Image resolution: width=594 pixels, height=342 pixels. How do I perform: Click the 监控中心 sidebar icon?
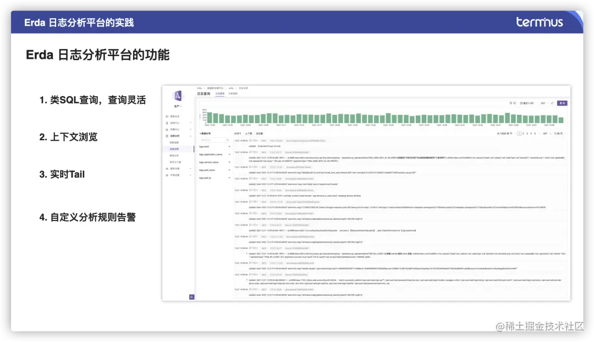[x=167, y=123]
